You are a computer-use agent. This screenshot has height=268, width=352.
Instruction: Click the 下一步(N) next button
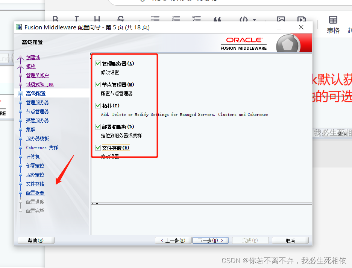coord(211,241)
